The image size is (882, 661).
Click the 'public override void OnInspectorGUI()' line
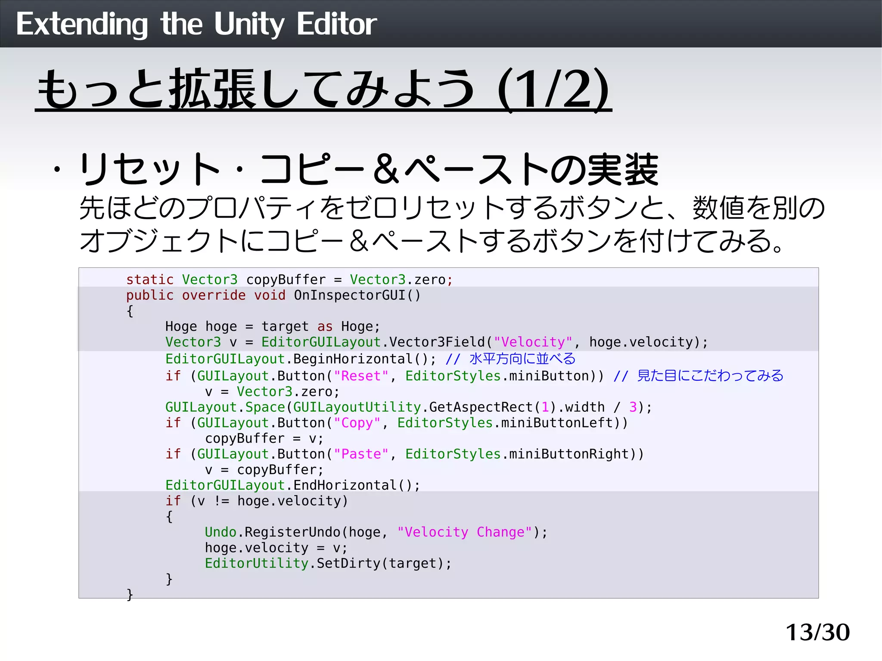tap(273, 295)
